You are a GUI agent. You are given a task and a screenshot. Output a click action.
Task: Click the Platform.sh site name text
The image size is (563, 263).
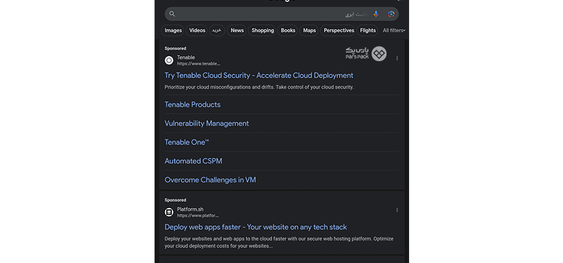point(190,209)
